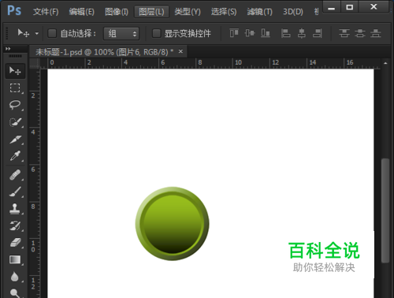Select the Clone Stamp tool
394x298 pixels.
(15, 209)
